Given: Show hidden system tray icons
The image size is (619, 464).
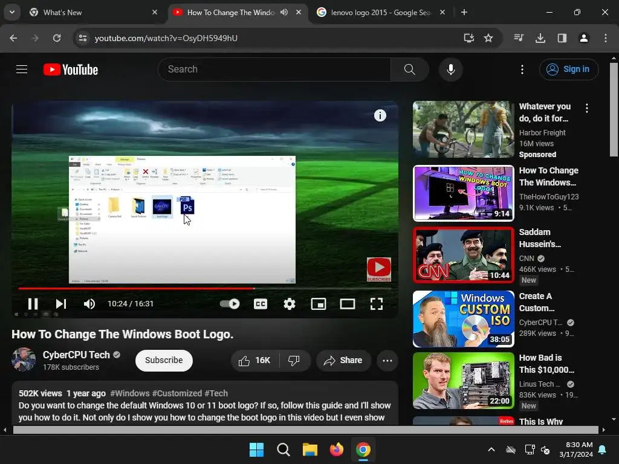Looking at the screenshot, I should (491, 449).
